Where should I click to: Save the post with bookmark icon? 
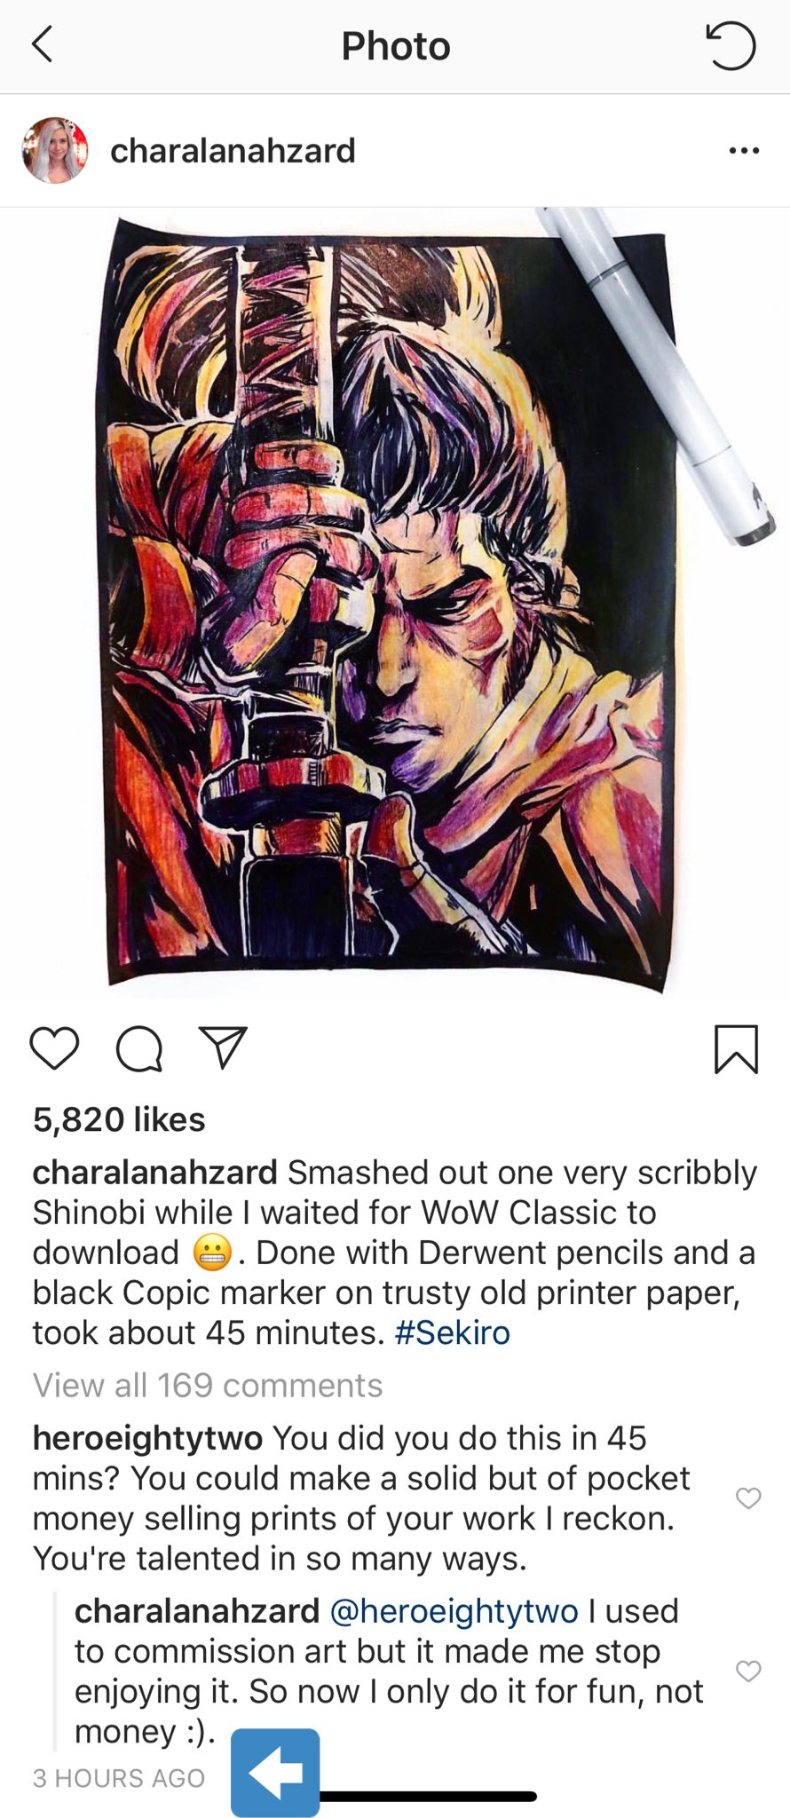click(x=736, y=1049)
